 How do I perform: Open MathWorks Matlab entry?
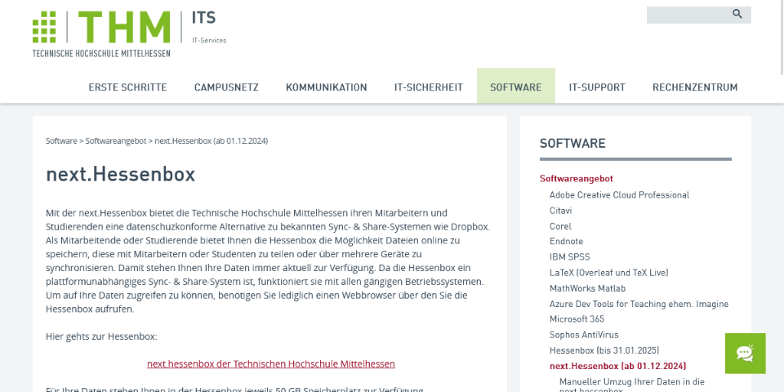(587, 288)
